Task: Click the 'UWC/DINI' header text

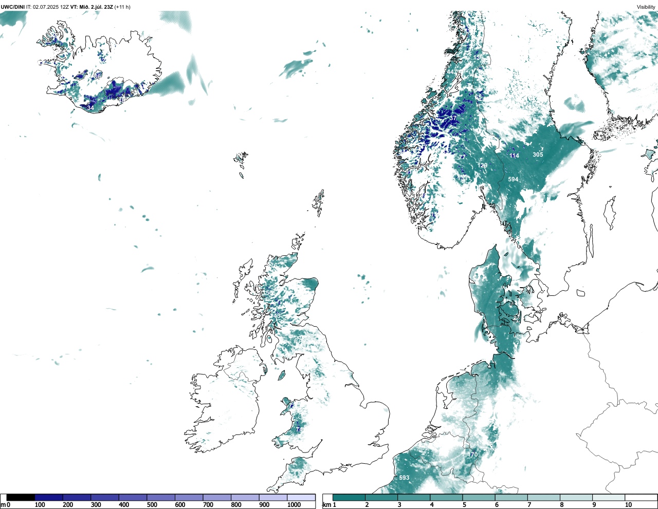Action: tap(13, 7)
